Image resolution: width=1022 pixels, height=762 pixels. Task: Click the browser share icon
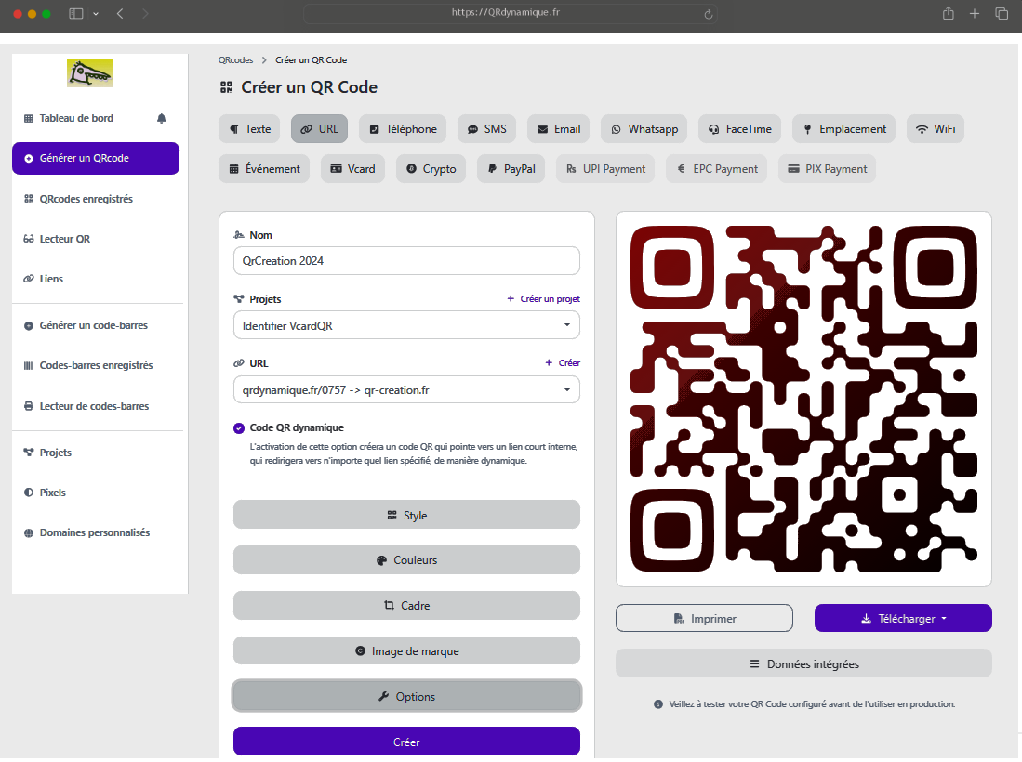pyautogui.click(x=949, y=13)
